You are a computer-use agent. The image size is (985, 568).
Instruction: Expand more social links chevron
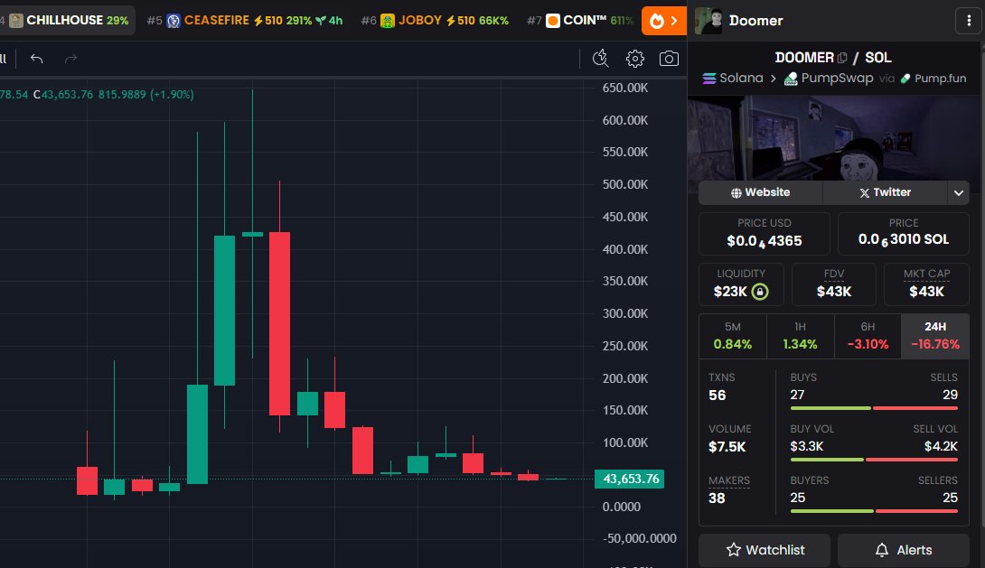958,192
